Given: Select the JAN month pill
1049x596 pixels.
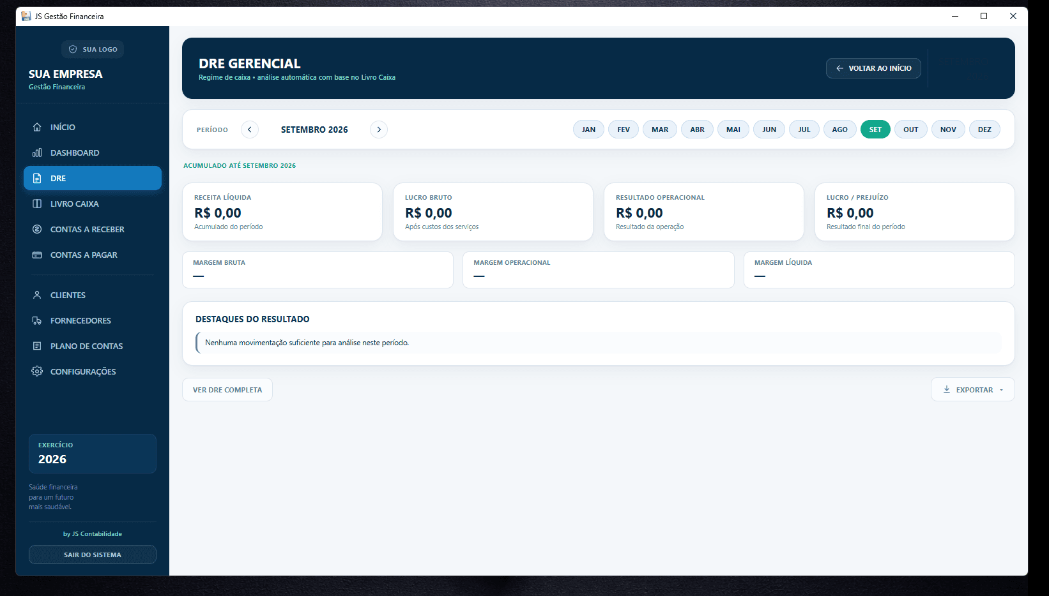Looking at the screenshot, I should click(x=588, y=130).
